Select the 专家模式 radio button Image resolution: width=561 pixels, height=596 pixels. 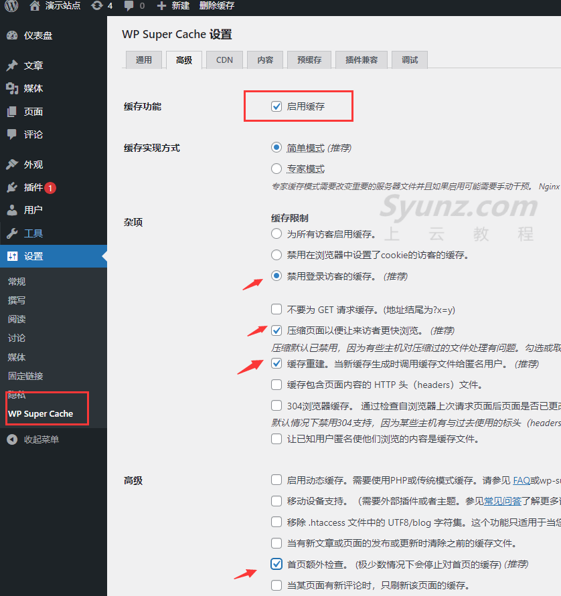point(276,169)
